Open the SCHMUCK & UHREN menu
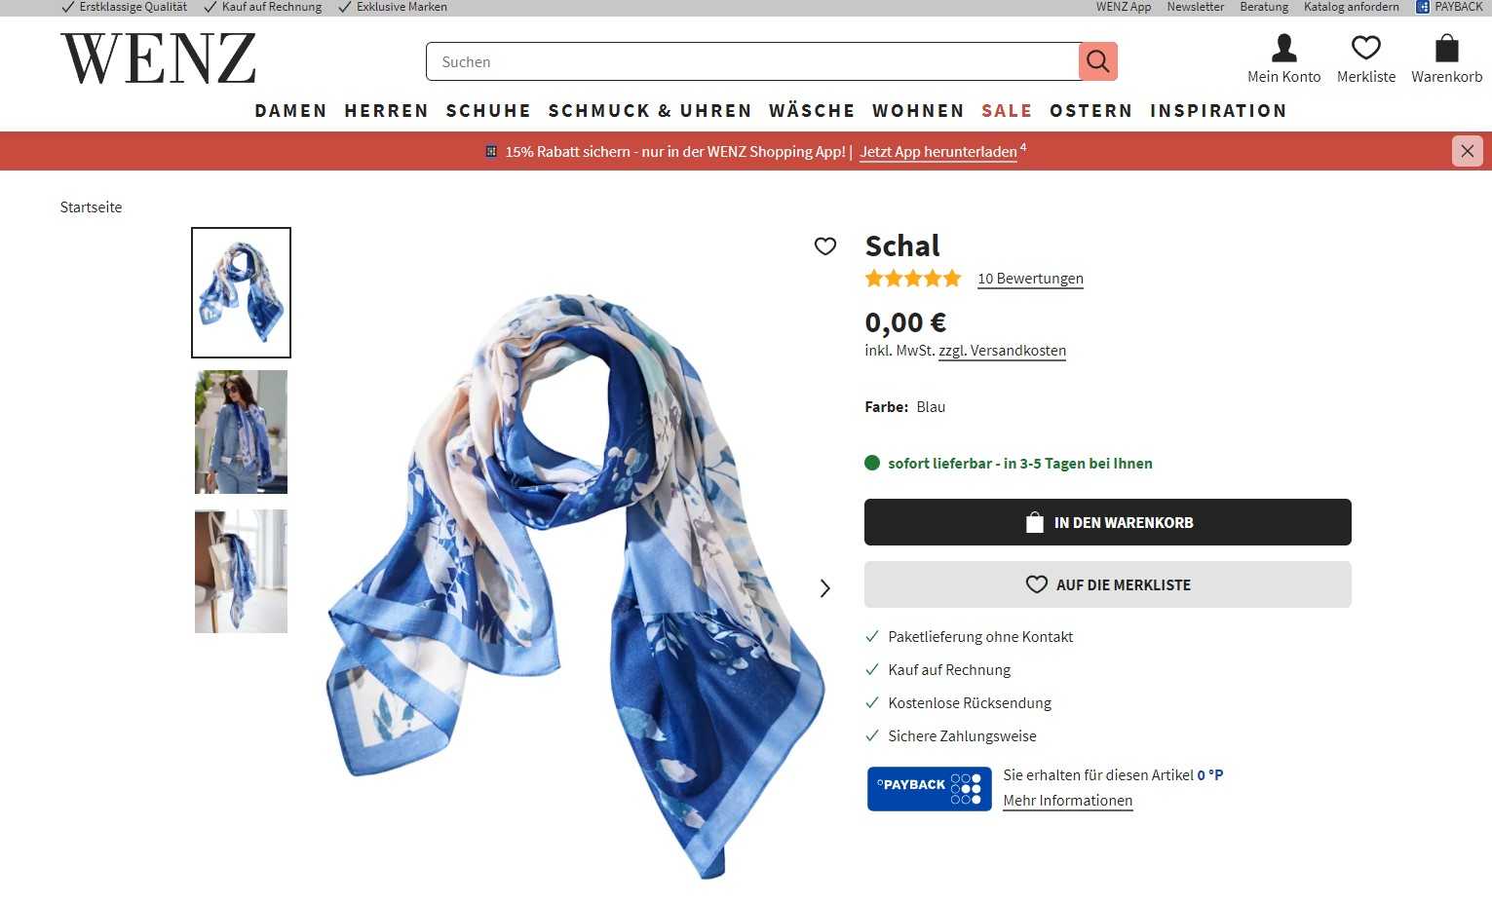Screen dimensions: 1492x902 click(x=650, y=111)
